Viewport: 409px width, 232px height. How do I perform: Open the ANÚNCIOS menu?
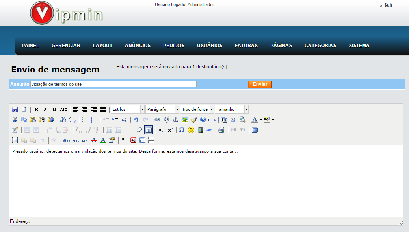[138, 46]
